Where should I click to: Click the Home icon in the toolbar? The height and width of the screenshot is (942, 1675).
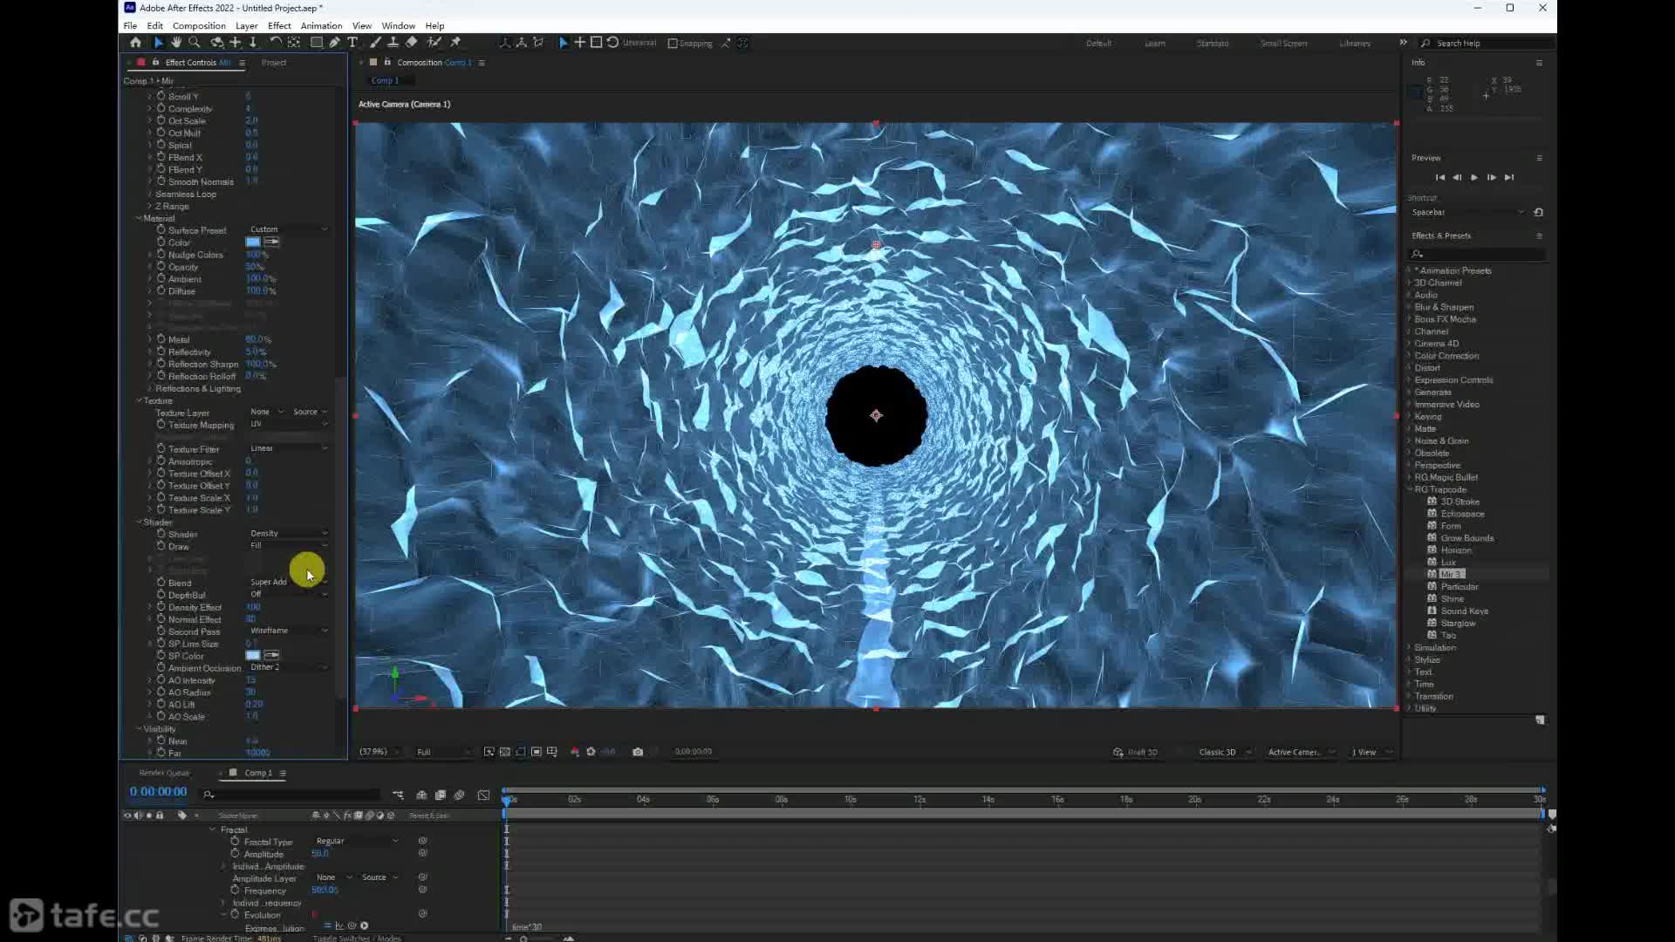pos(135,42)
